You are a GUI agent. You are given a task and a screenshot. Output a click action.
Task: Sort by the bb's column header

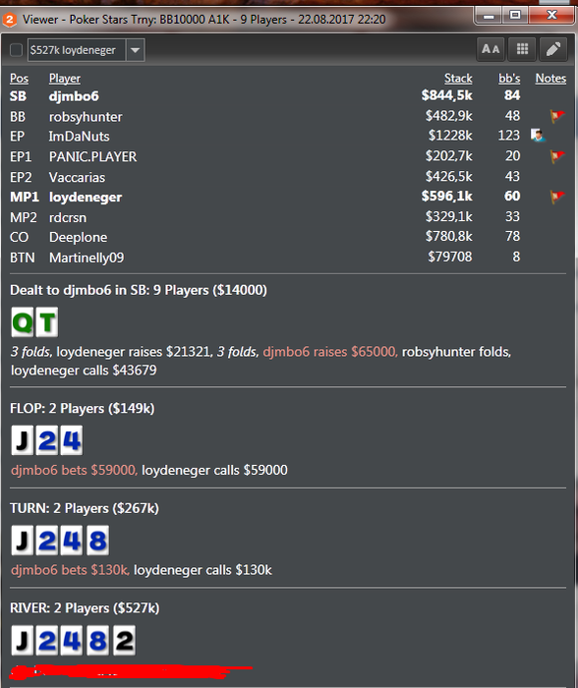pyautogui.click(x=509, y=79)
